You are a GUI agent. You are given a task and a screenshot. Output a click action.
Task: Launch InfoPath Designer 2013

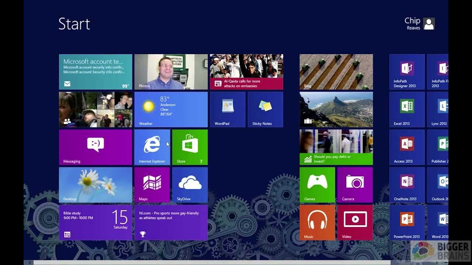click(407, 72)
